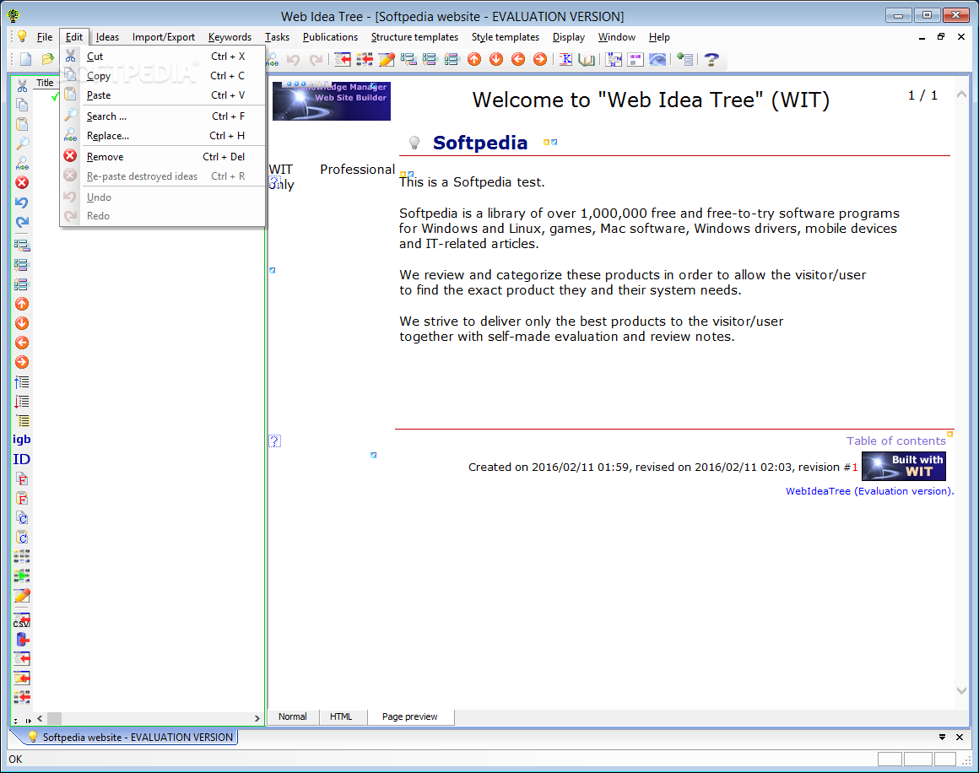979x773 pixels.
Task: Switch to the Page preview tab
Action: 409,716
